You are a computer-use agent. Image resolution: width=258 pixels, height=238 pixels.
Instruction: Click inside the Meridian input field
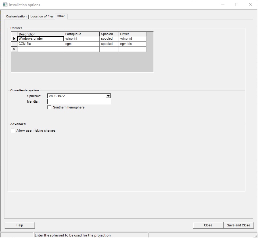[79, 102]
